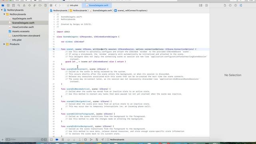Viewport: 256px width, 144px height.
Task: Step out in debugger
Action: coord(80,140)
